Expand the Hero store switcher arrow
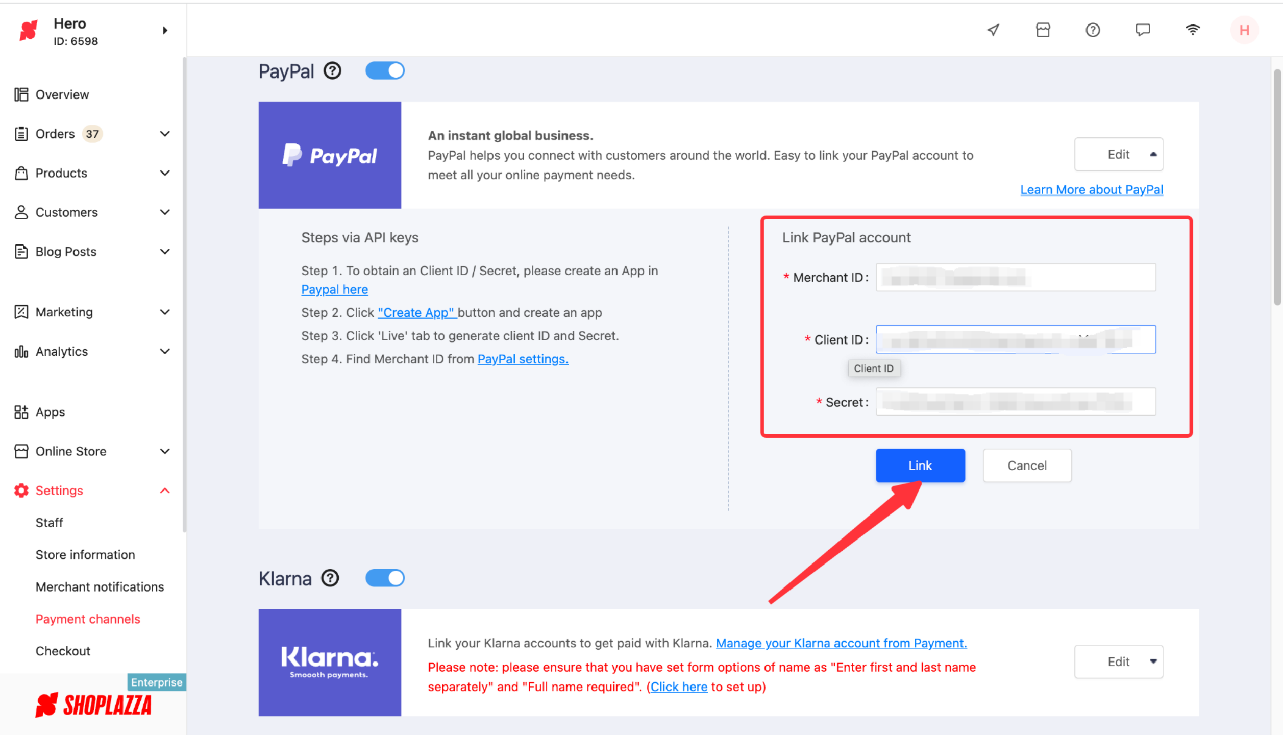This screenshot has height=735, width=1283. click(x=165, y=31)
